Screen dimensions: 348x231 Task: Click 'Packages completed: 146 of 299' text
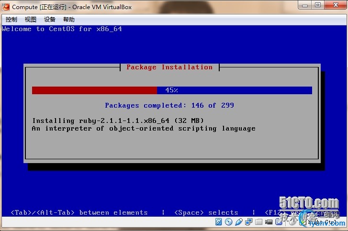[169, 105]
